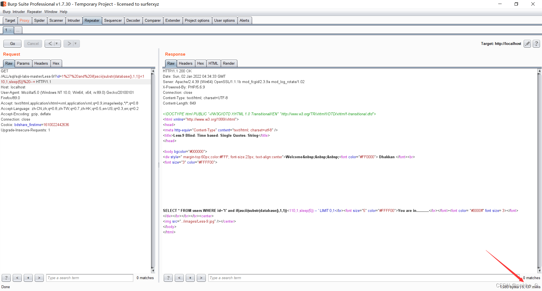This screenshot has height=291, width=542.
Task: Switch to the Extender tab
Action: [173, 20]
